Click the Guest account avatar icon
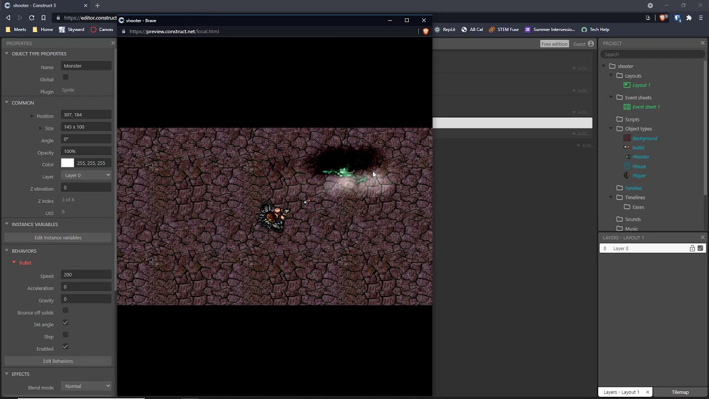This screenshot has width=709, height=399. click(x=591, y=44)
